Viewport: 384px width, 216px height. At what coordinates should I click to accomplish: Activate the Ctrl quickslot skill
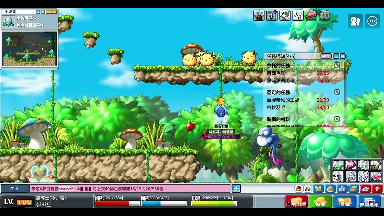pos(338,176)
